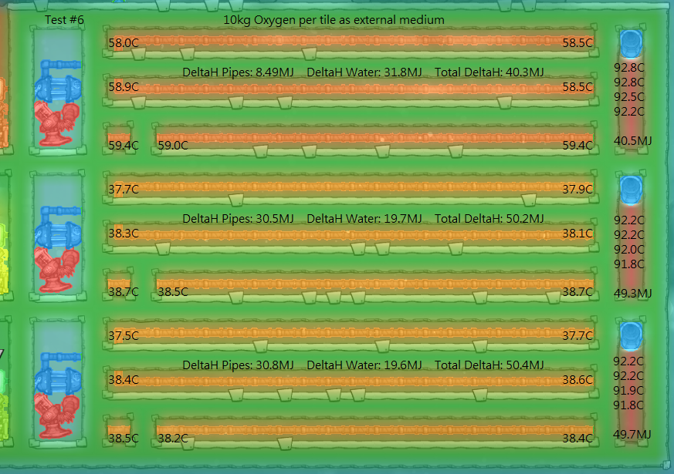The image size is (674, 474).
Task: Click 37.7C at the start of the 37.9C row
Action: [124, 189]
